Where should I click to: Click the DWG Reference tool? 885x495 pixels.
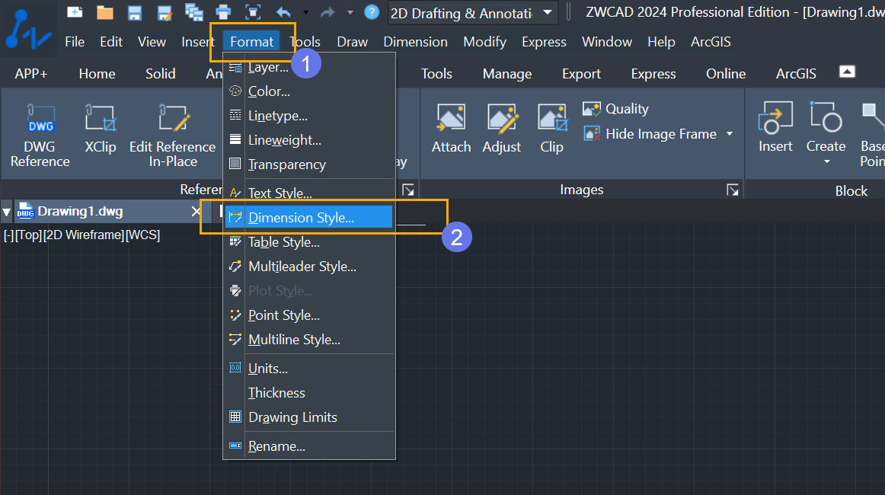(40, 136)
